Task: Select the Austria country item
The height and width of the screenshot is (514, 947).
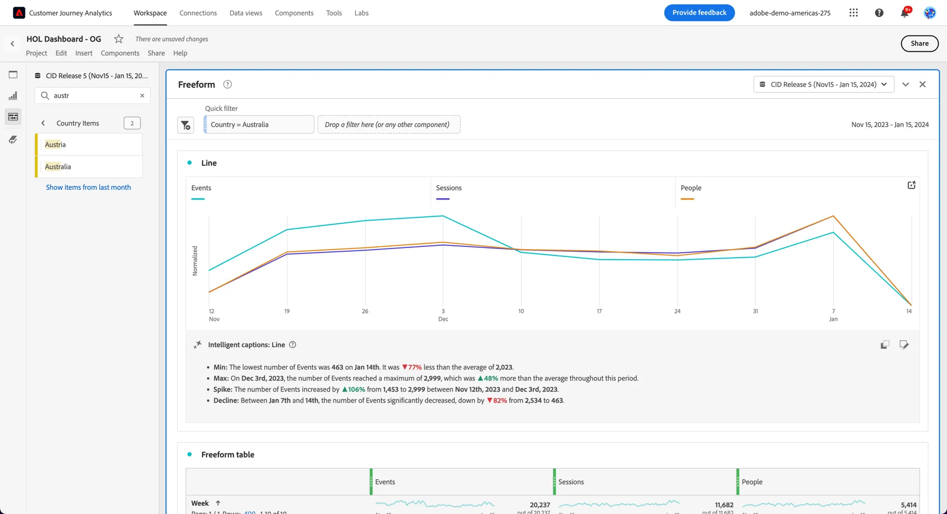Action: [89, 145]
